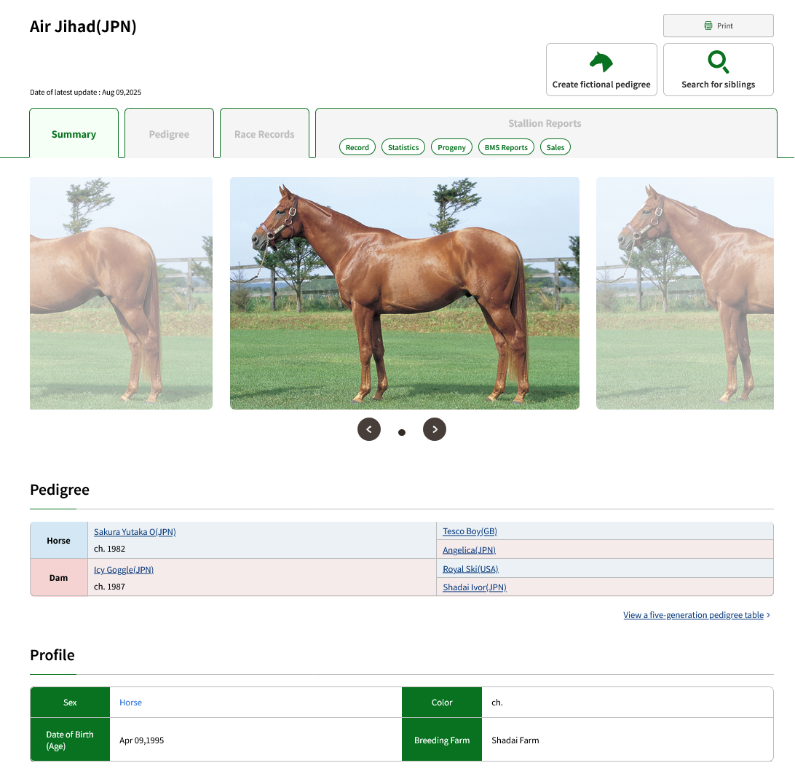
Task: Show the next photo with right arrow
Action: 435,429
